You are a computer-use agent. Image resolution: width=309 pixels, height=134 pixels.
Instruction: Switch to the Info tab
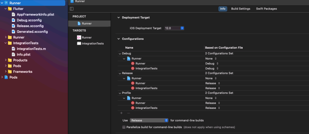coord(223,9)
